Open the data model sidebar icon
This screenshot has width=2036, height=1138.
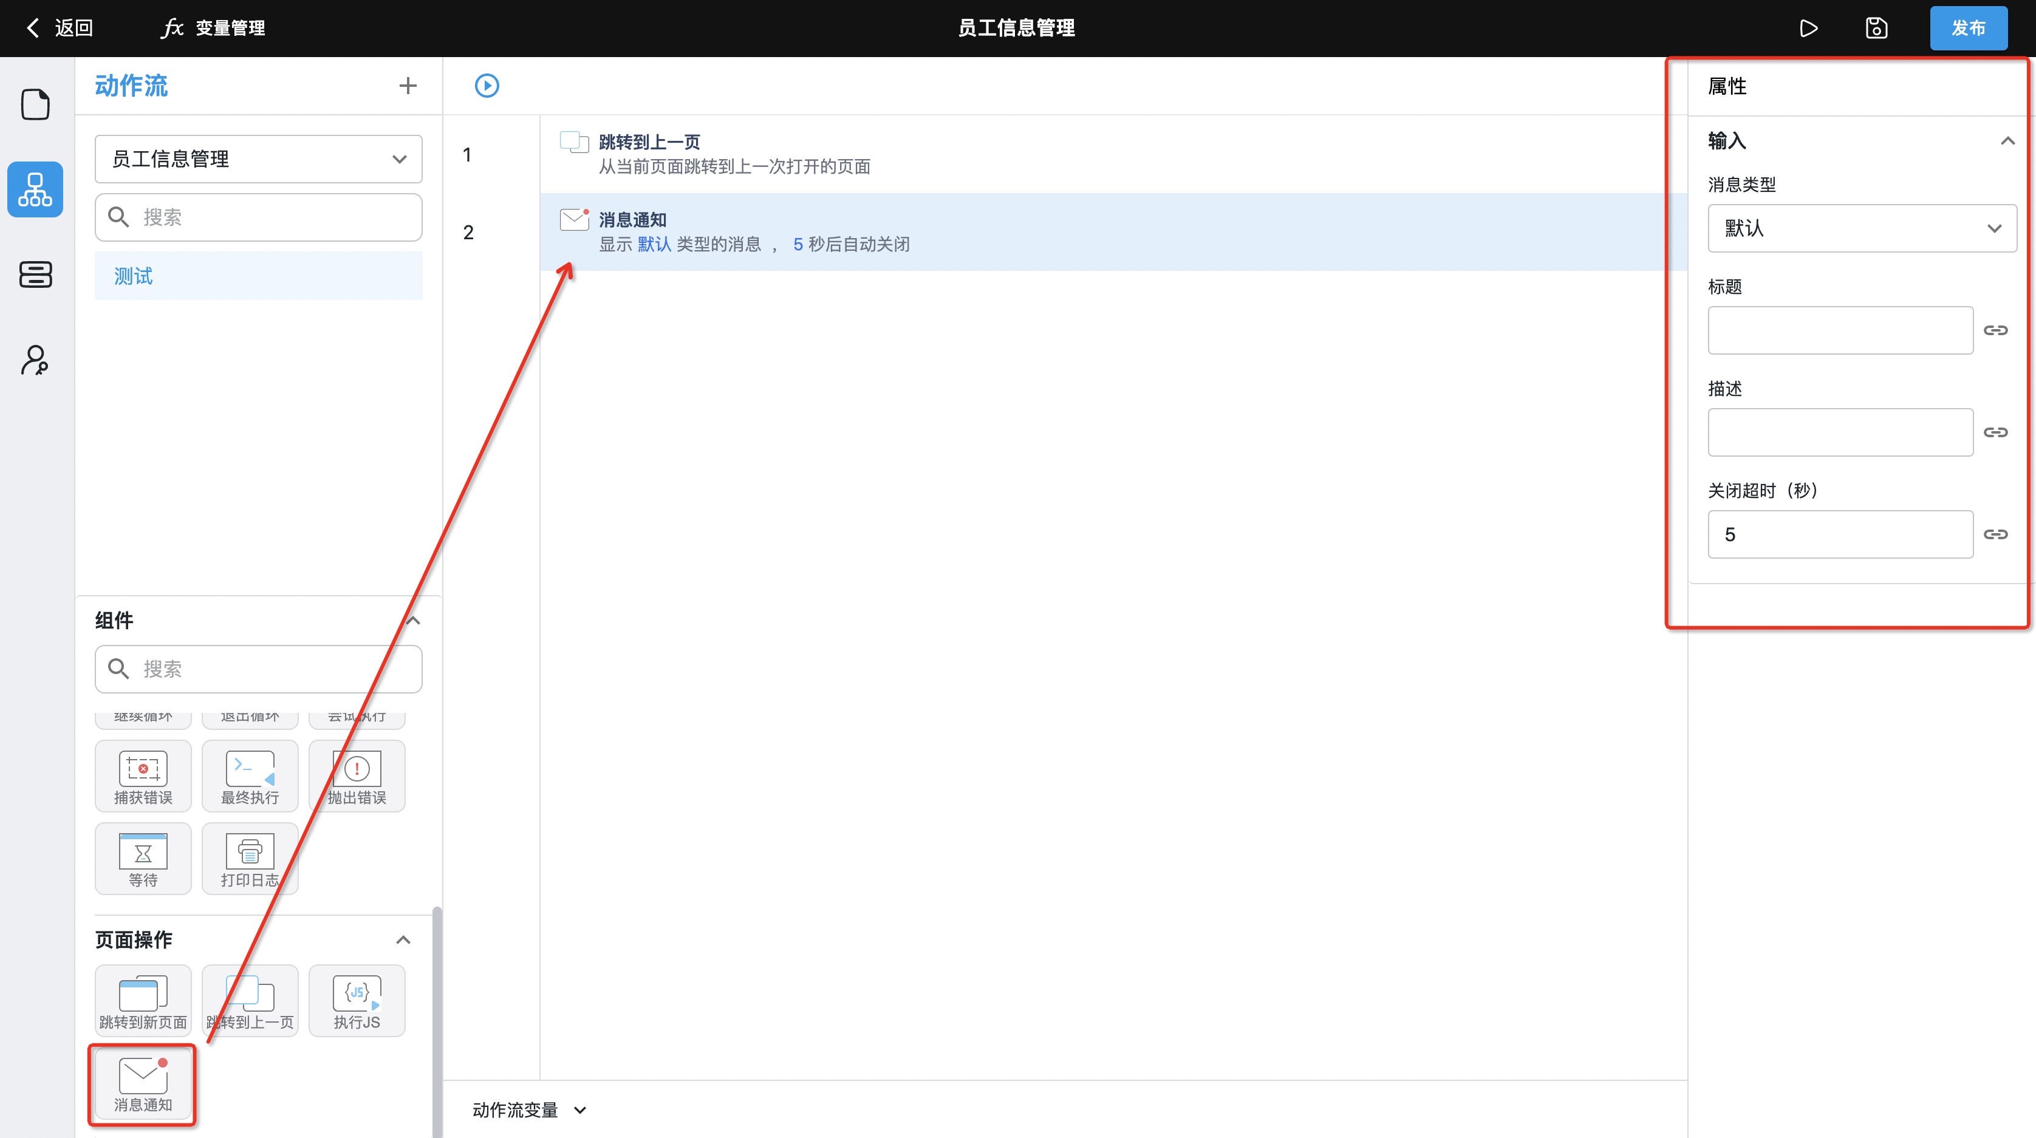(36, 275)
